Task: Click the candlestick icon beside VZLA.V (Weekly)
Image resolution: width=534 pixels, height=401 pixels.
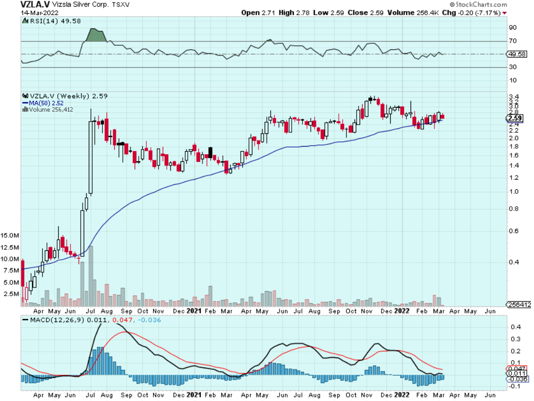Action: (25, 96)
